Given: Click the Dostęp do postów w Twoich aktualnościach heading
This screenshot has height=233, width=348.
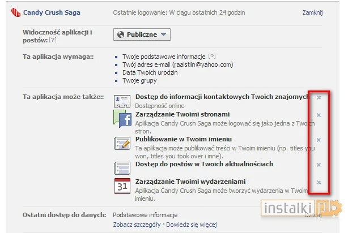Looking at the screenshot, I should tap(204, 164).
